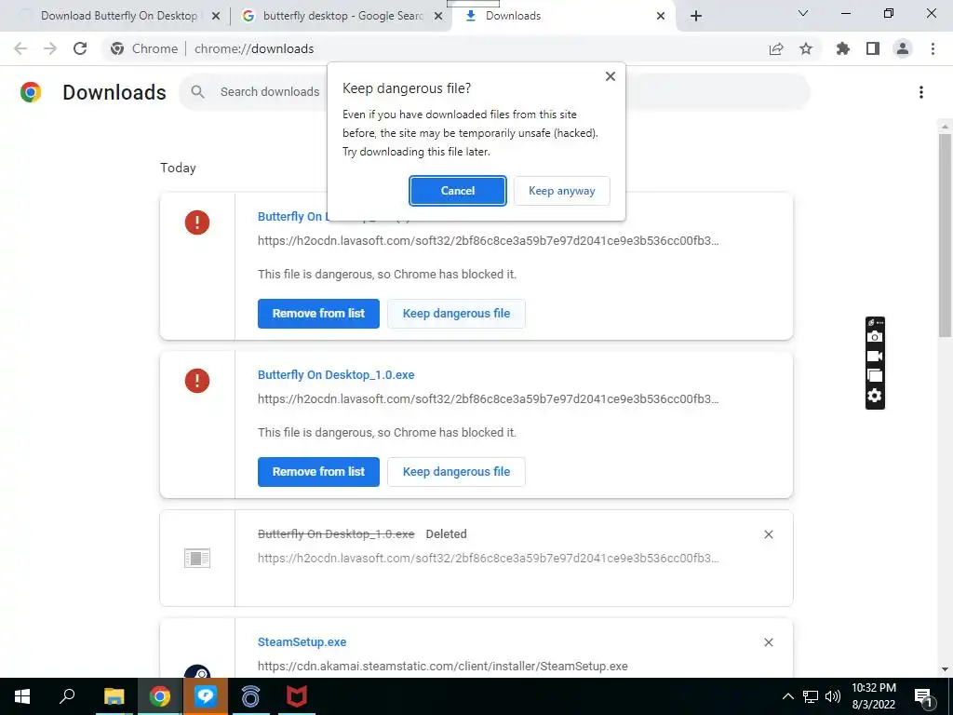Open capture widget settings gear
This screenshot has width=953, height=715.
coord(875,396)
